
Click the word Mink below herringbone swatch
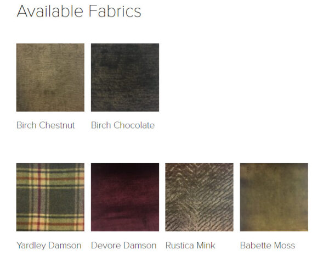(x=206, y=245)
